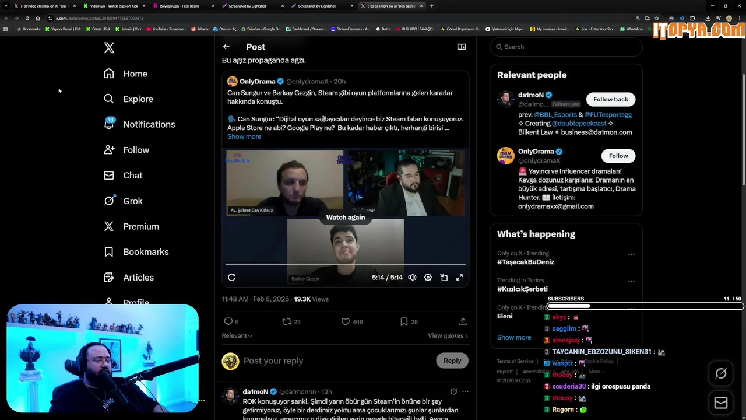Follow OnlyDrama in Relevant people

618,156
